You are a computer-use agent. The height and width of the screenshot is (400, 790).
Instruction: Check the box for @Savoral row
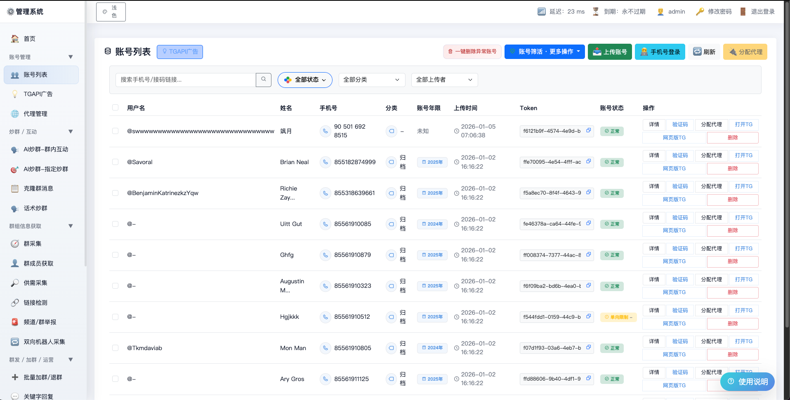coord(116,162)
